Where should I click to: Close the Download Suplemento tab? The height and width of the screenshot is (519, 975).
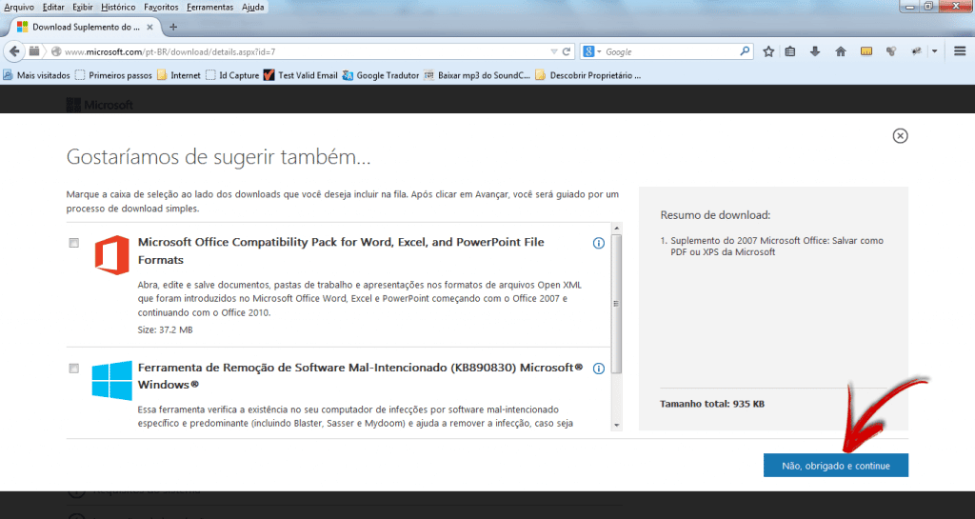pyautogui.click(x=149, y=27)
